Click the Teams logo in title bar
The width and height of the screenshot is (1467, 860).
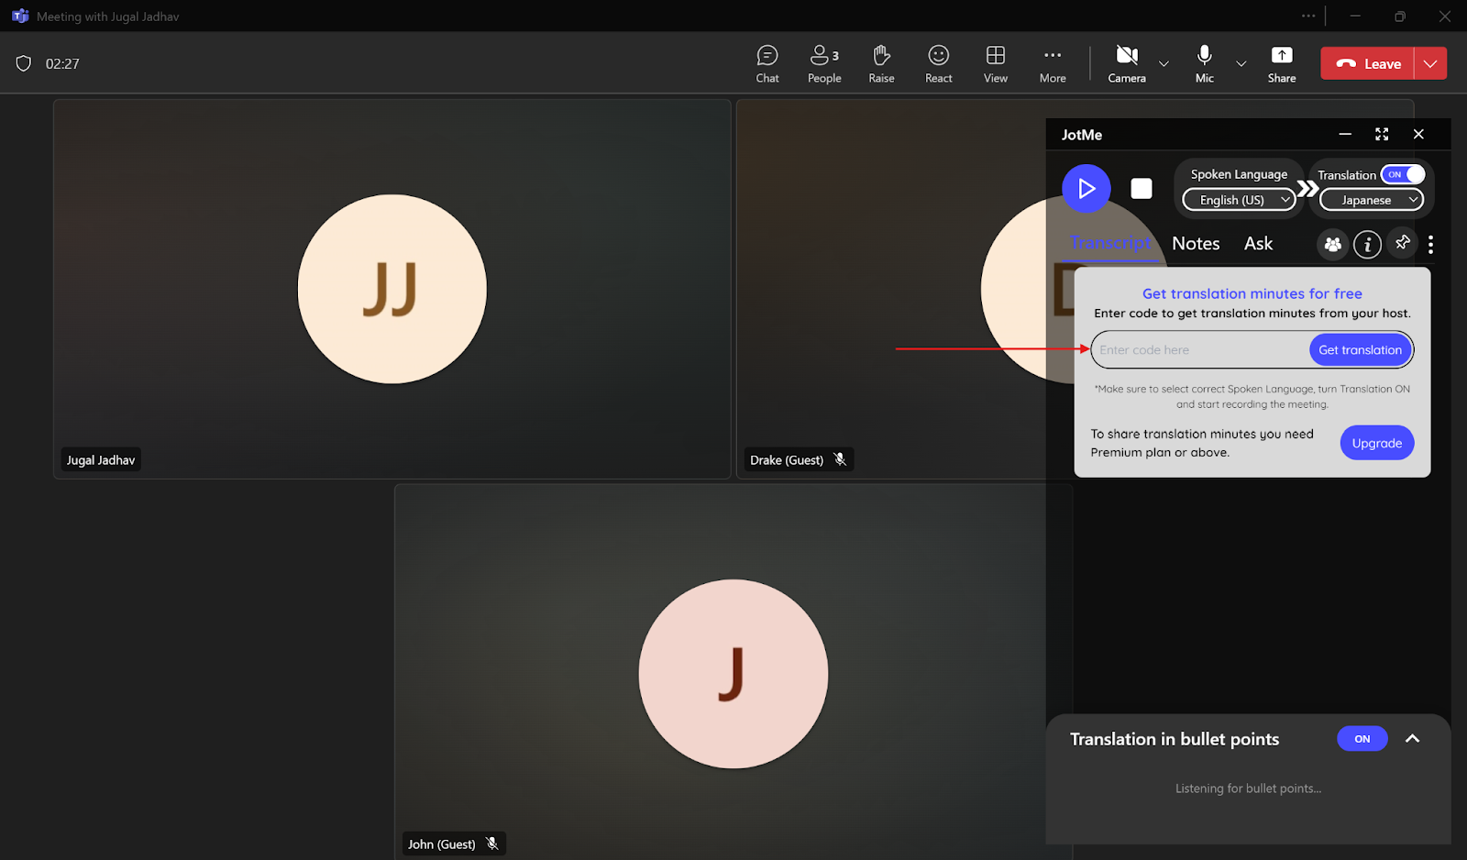pyautogui.click(x=19, y=17)
